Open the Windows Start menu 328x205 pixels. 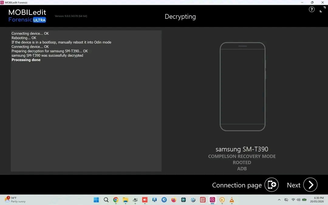(96, 200)
